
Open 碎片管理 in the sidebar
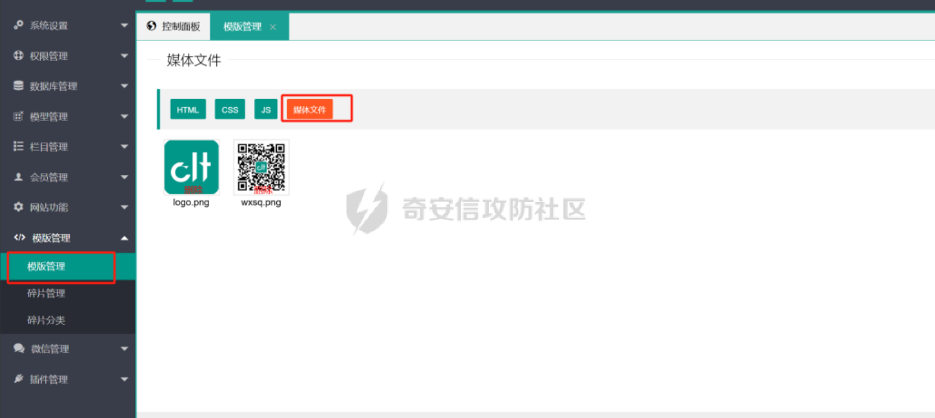(46, 293)
